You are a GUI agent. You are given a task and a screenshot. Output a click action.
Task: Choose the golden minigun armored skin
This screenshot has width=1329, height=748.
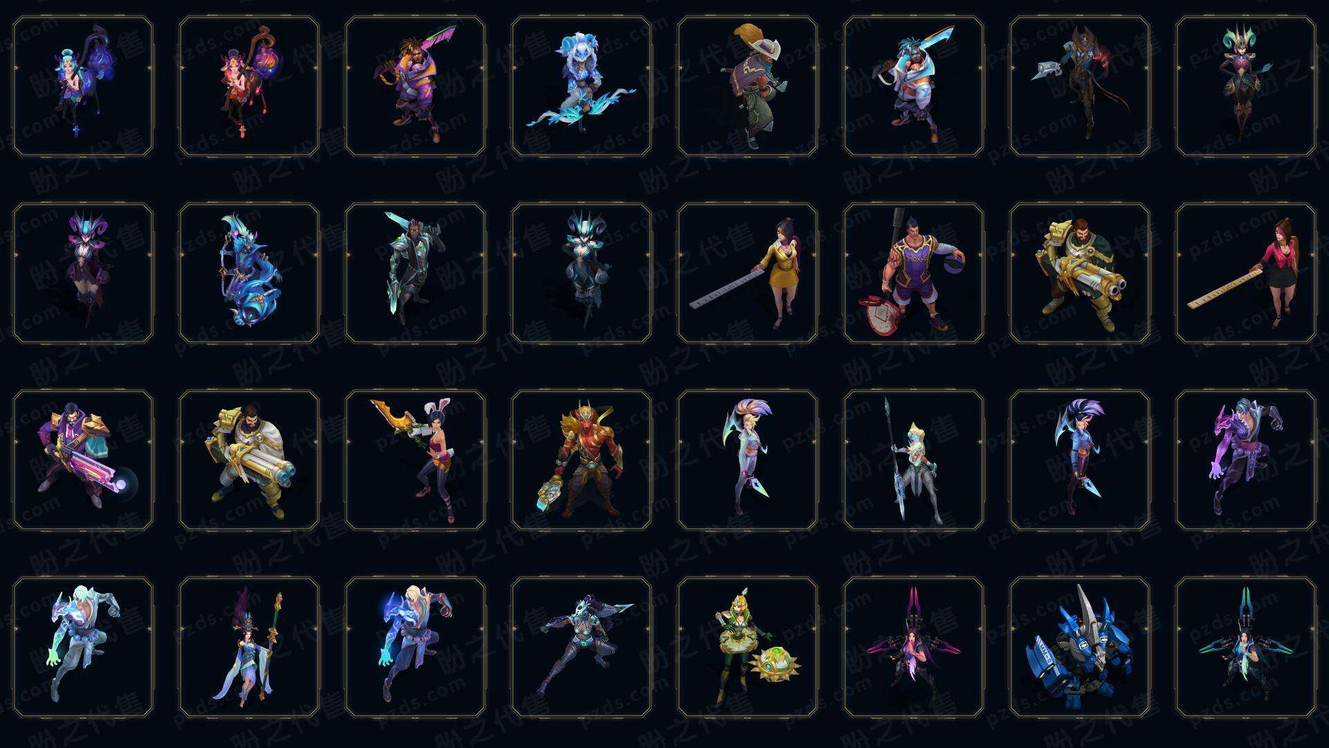point(1080,273)
